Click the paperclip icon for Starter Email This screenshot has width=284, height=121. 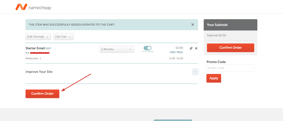[191, 48]
